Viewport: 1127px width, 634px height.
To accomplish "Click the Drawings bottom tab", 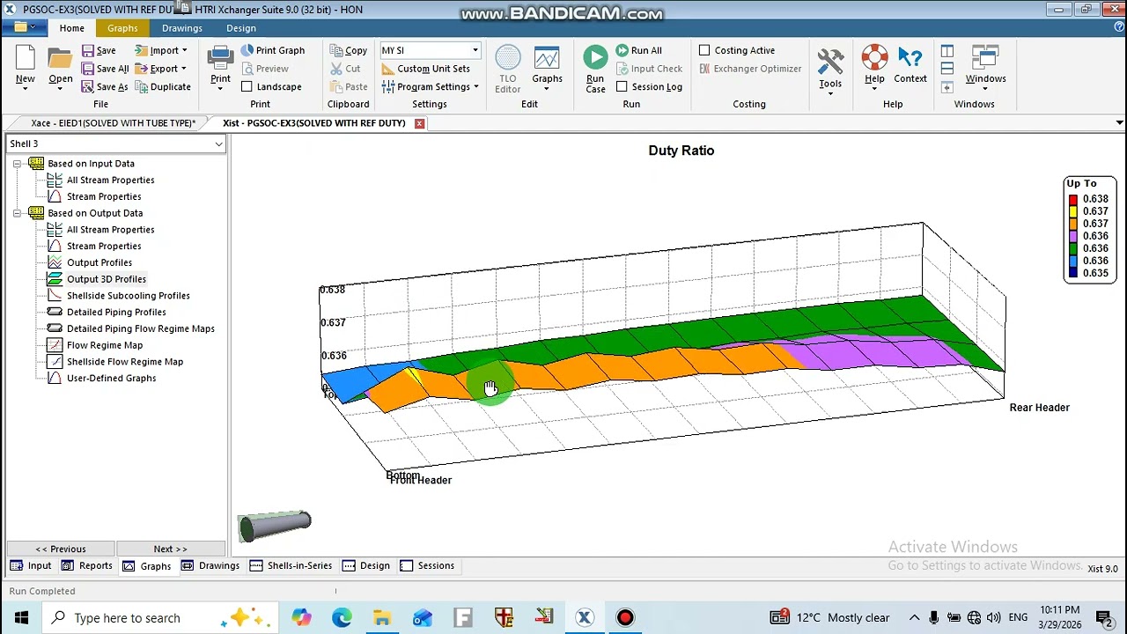I will tap(210, 566).
